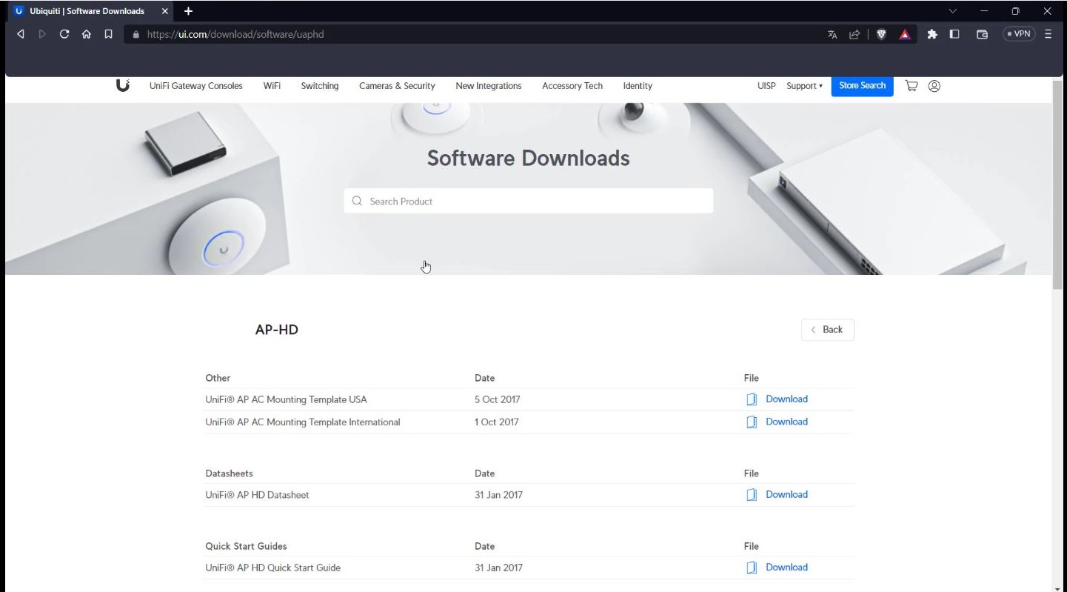The width and height of the screenshot is (1067, 592).
Task: Click the share page icon
Action: (854, 34)
